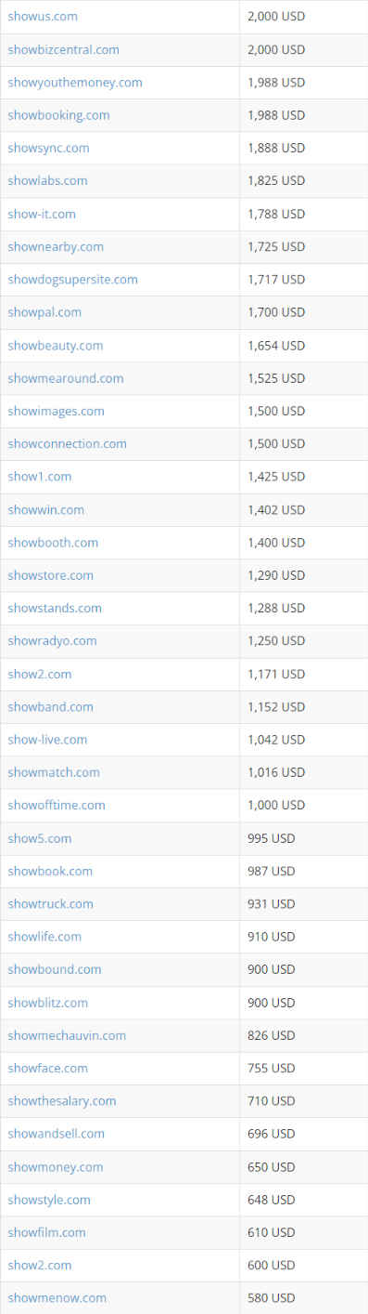The image size is (368, 1314).
Task: Open the showmenow.com domain link
Action: 57,1298
